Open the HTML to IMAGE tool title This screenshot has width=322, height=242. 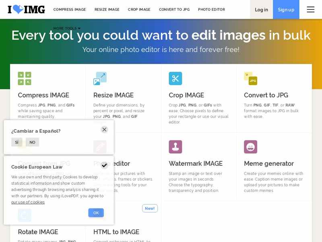(x=116, y=232)
